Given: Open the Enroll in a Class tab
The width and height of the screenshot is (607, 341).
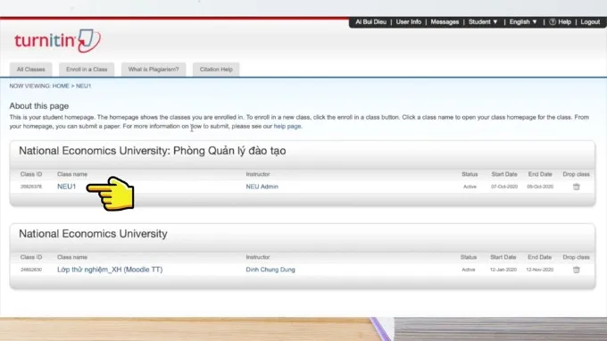Looking at the screenshot, I should (87, 70).
